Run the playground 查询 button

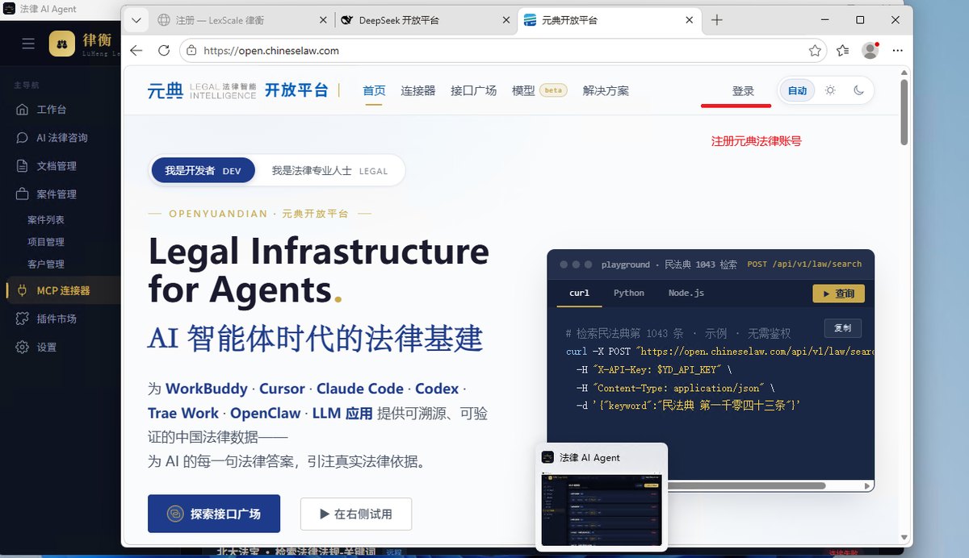click(x=838, y=294)
